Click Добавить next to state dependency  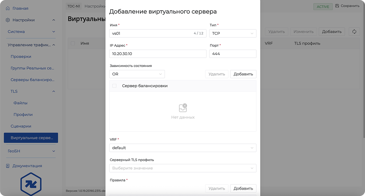[243, 74]
